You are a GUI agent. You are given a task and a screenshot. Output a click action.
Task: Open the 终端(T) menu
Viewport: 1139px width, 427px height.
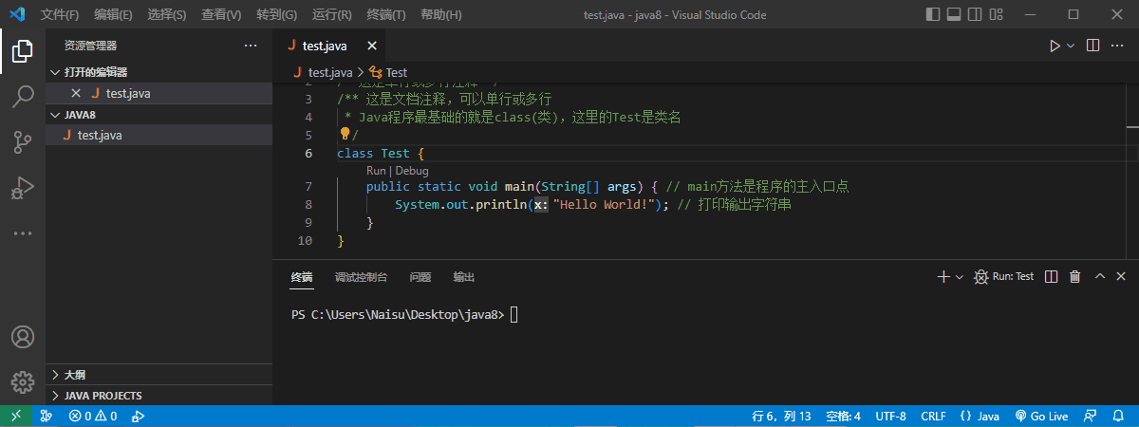pyautogui.click(x=385, y=14)
